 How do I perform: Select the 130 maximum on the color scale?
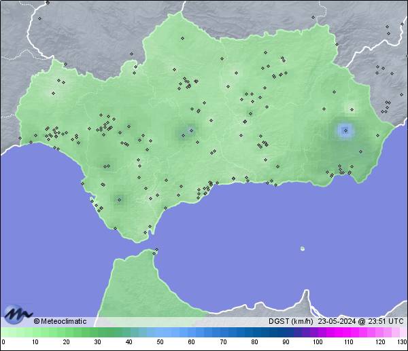pos(402,341)
